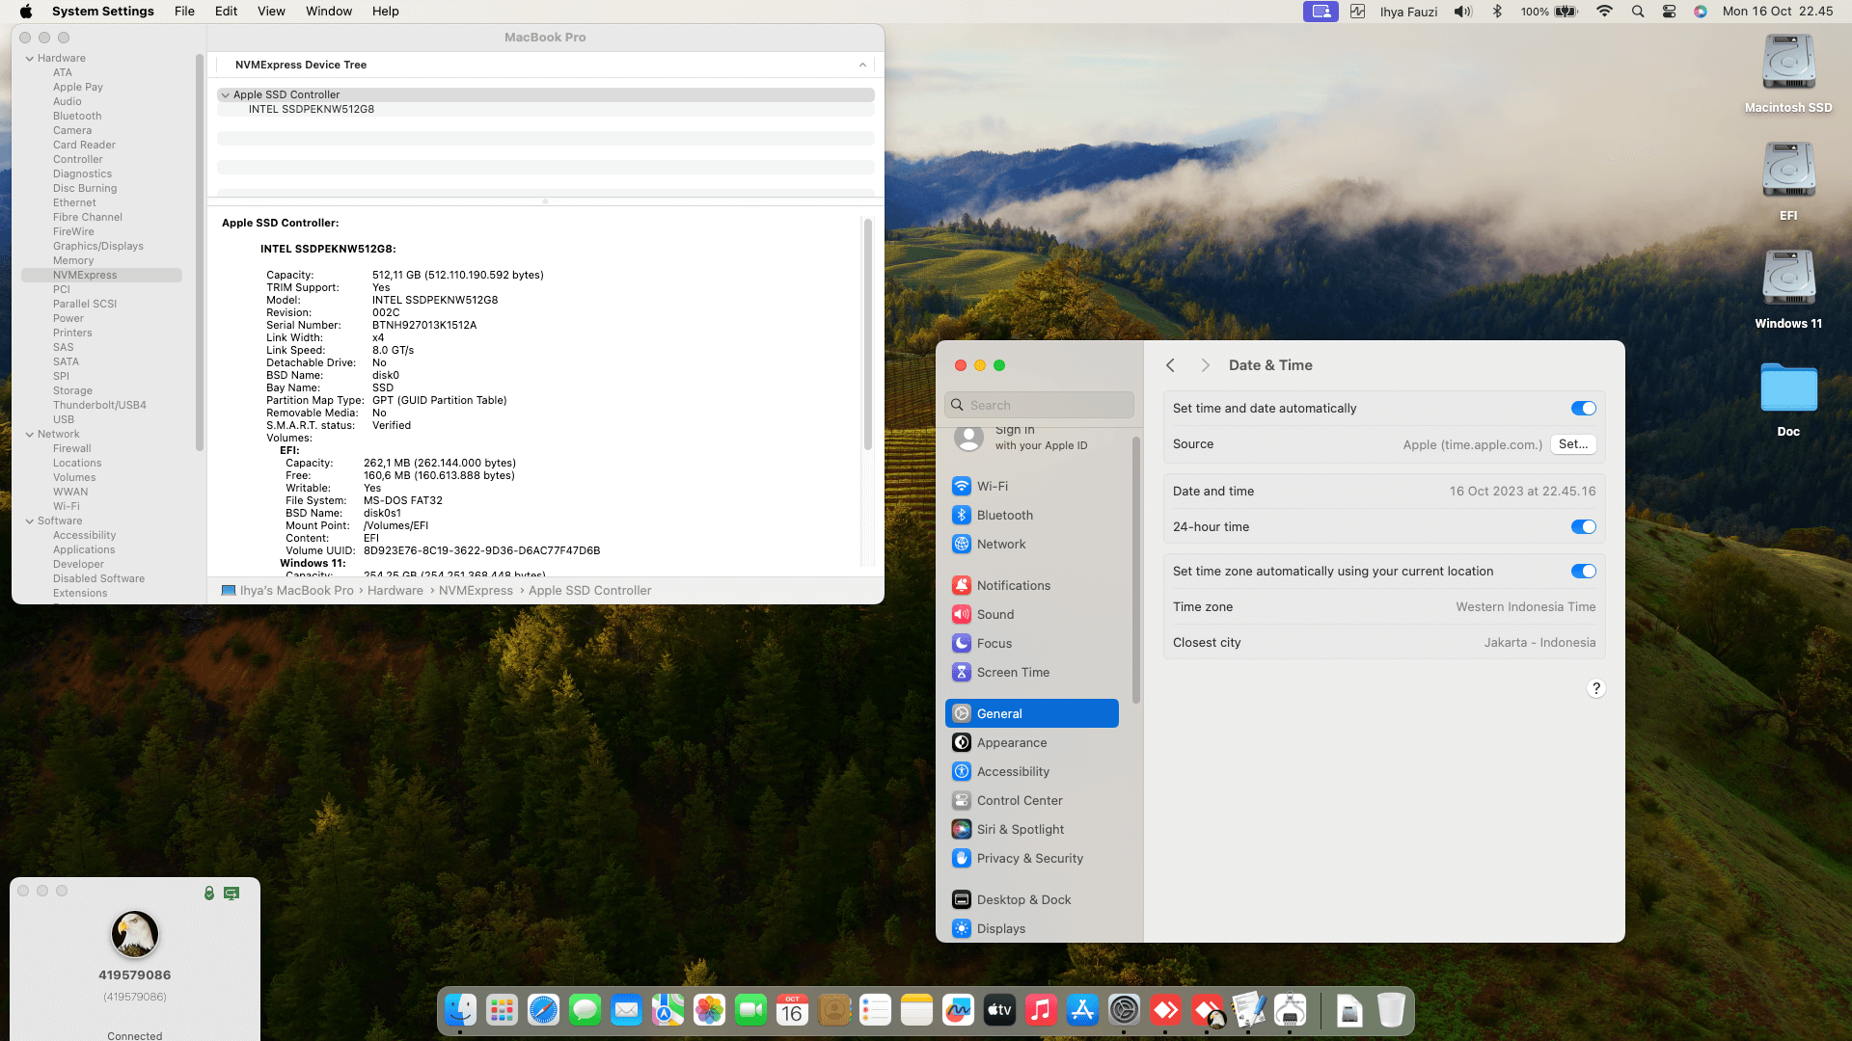Select Memory in System Information sidebar
Screen dimensions: 1852x1041
(73, 261)
